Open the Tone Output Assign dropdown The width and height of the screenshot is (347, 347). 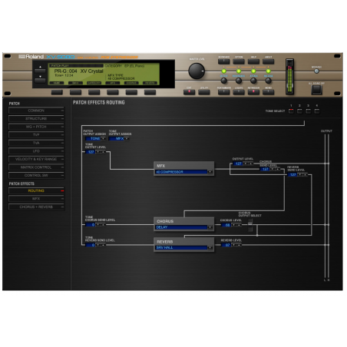[x=127, y=138]
